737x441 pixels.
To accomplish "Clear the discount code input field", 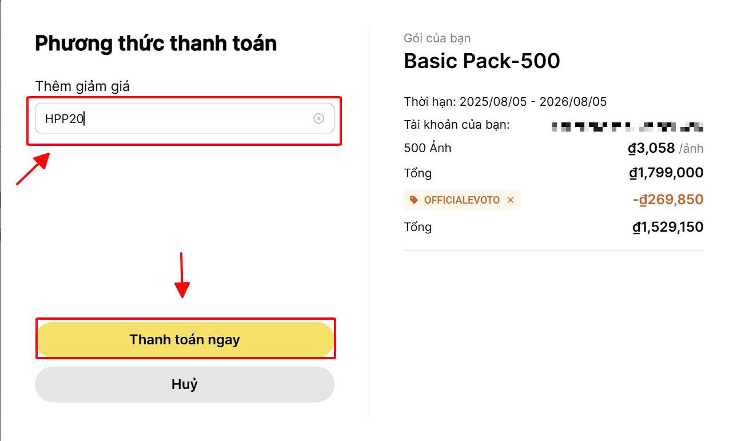I will [x=318, y=118].
